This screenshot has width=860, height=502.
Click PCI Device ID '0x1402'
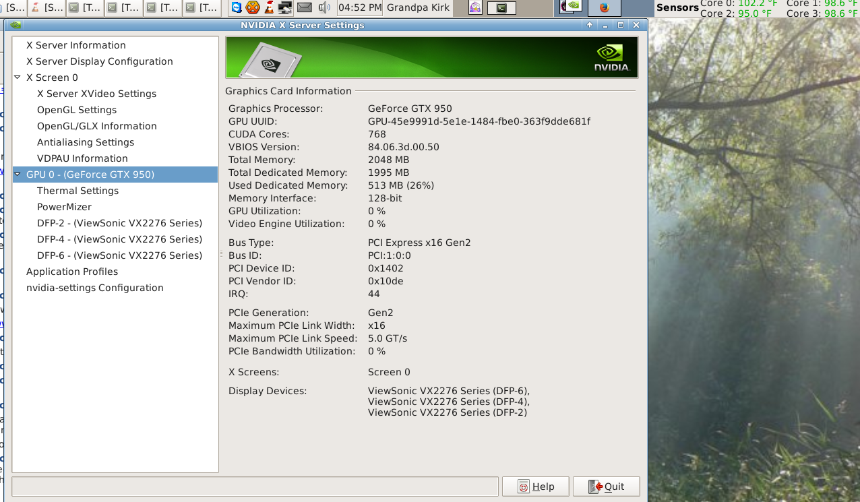pos(386,268)
